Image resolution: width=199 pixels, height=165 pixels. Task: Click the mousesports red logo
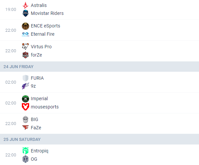pos(25,107)
